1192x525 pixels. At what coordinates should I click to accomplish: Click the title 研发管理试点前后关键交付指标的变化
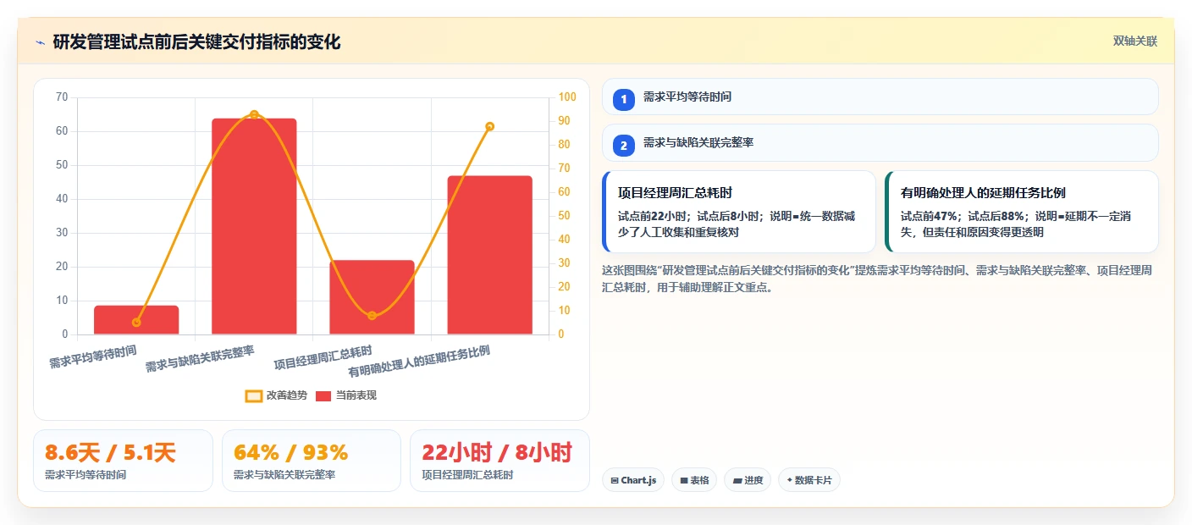(196, 41)
